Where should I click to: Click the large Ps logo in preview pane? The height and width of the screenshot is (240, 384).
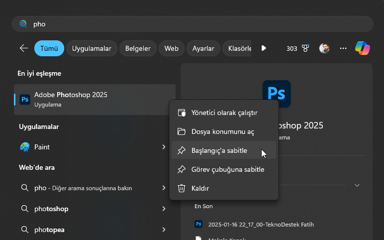277,94
